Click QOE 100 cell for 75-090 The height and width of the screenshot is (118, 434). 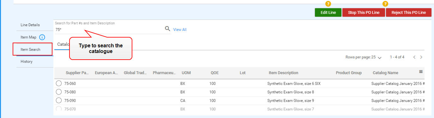pos(212,101)
